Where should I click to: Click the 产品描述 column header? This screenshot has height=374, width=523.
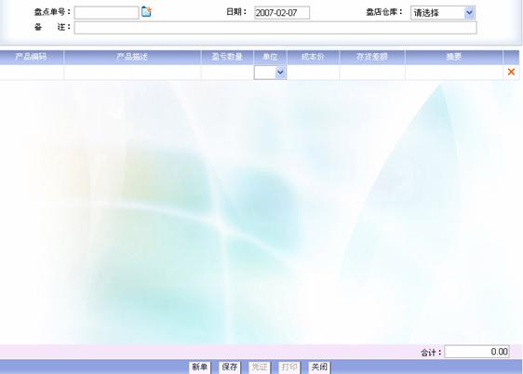[132, 57]
